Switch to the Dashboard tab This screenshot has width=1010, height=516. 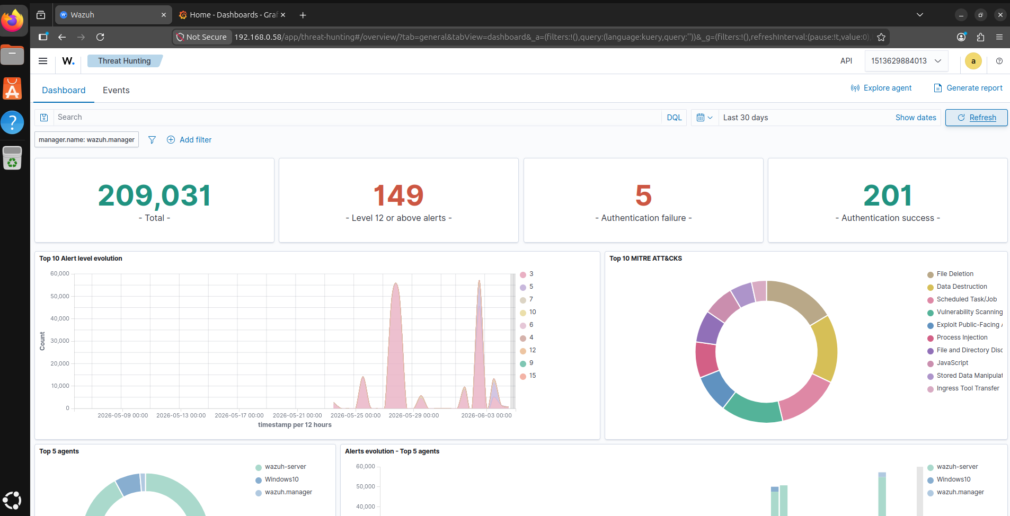coord(64,90)
